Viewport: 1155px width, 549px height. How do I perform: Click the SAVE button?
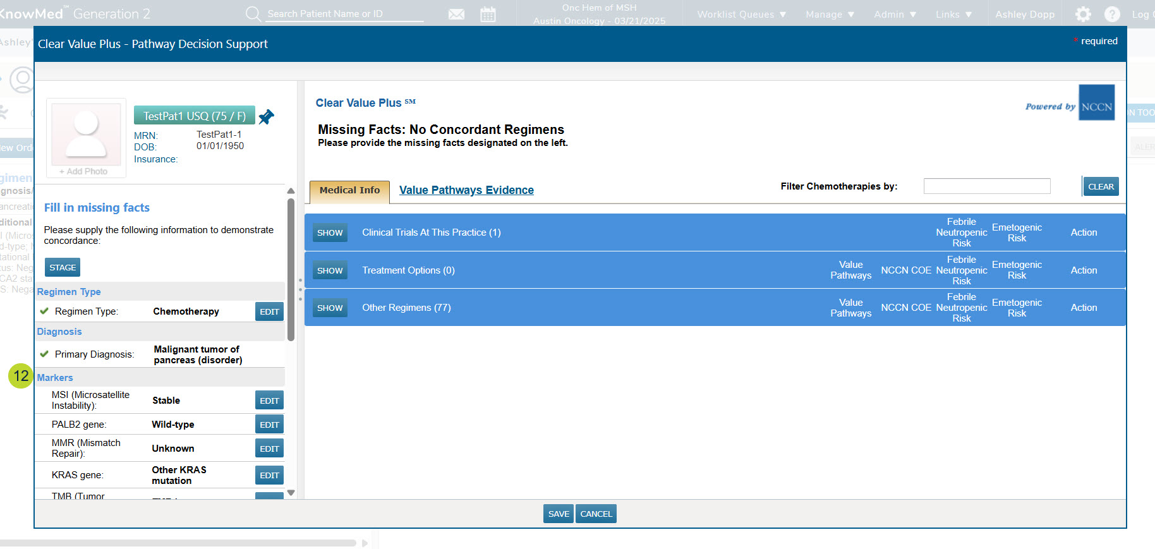point(558,514)
